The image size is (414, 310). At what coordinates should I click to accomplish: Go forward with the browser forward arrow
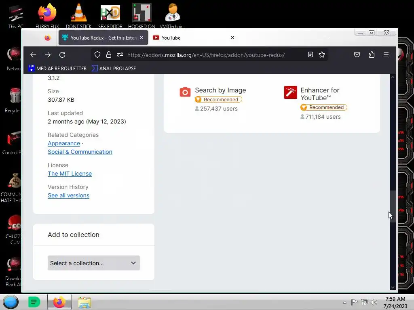point(48,55)
